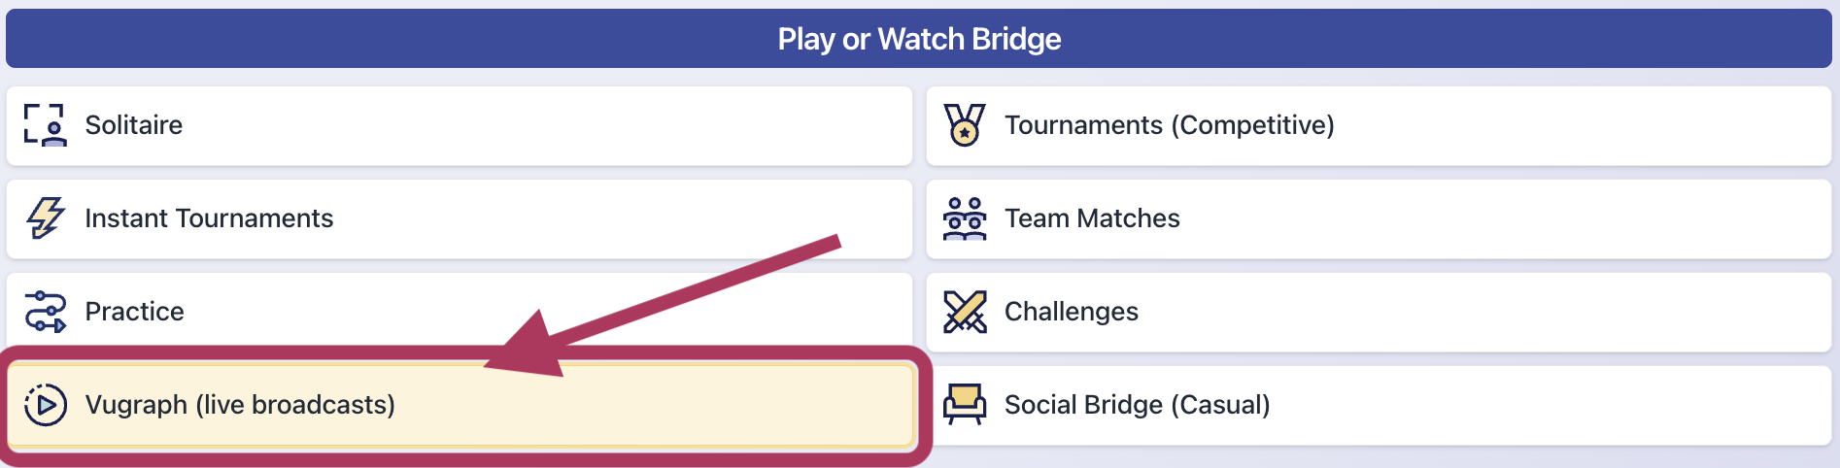1840x468 pixels.
Task: Click the word "Competitive" in the Tournaments label
Action: (1252, 125)
